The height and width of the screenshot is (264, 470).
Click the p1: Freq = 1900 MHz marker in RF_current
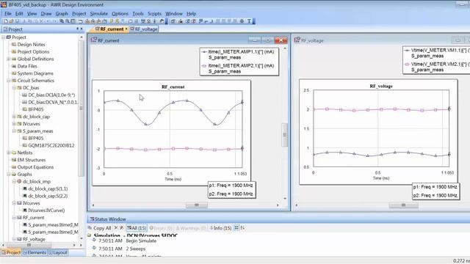231,186
